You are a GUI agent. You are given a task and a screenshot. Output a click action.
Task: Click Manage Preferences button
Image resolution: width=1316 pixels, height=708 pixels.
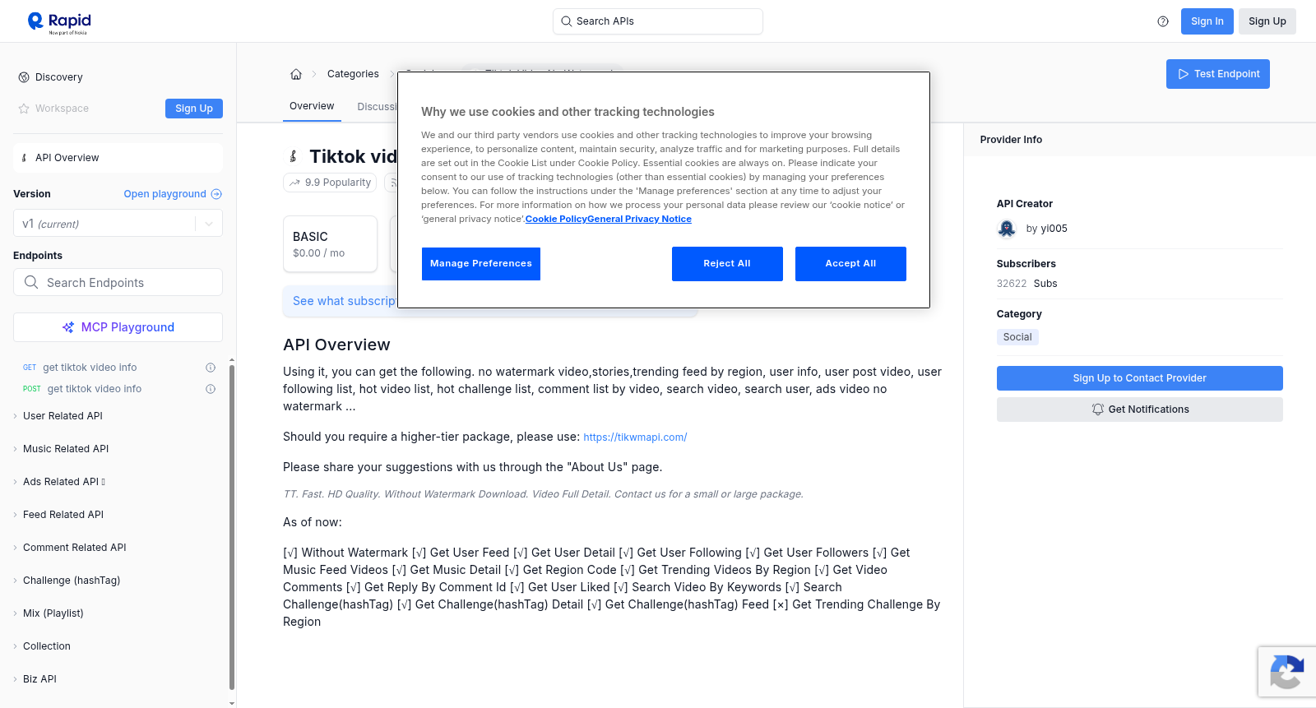click(481, 264)
